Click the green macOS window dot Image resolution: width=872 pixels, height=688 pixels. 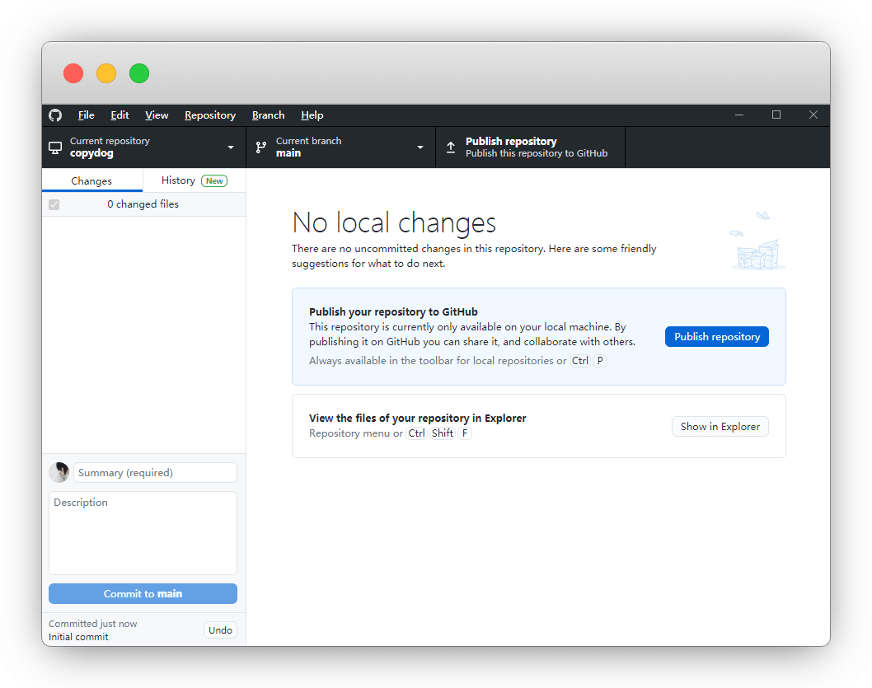click(x=139, y=73)
